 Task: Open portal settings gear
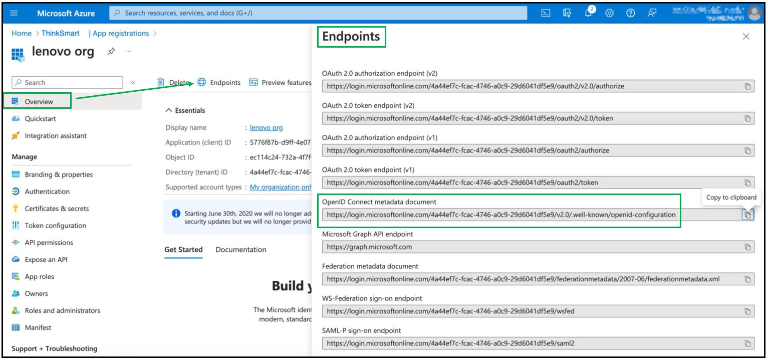610,14
